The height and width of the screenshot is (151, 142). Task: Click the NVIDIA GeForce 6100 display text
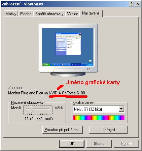tap(67, 93)
